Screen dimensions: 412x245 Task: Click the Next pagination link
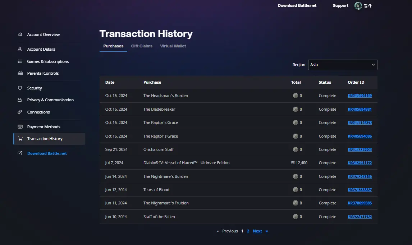pyautogui.click(x=257, y=231)
